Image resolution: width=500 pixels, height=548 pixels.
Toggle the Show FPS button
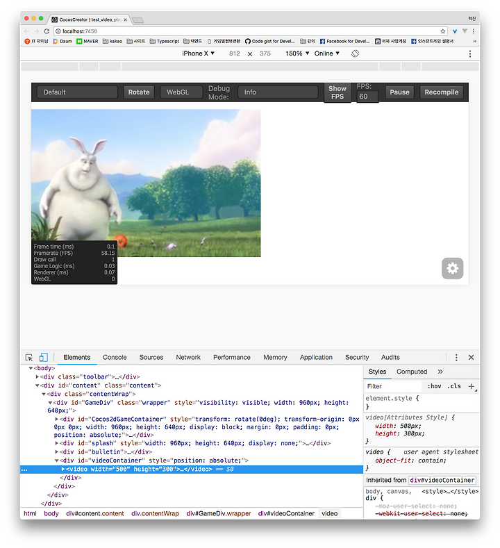coord(337,92)
